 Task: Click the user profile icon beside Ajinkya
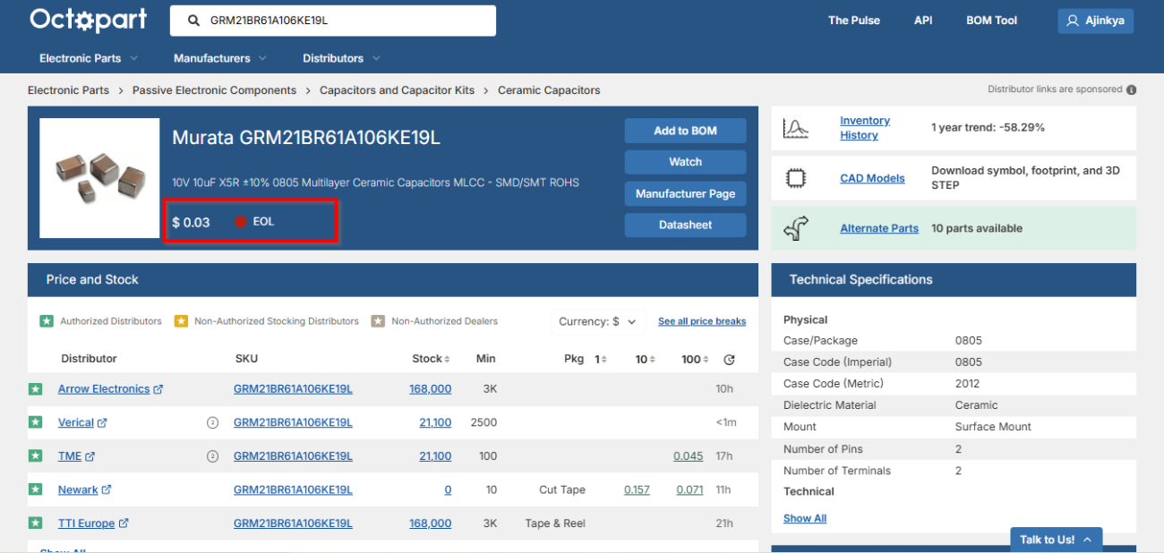(x=1073, y=21)
